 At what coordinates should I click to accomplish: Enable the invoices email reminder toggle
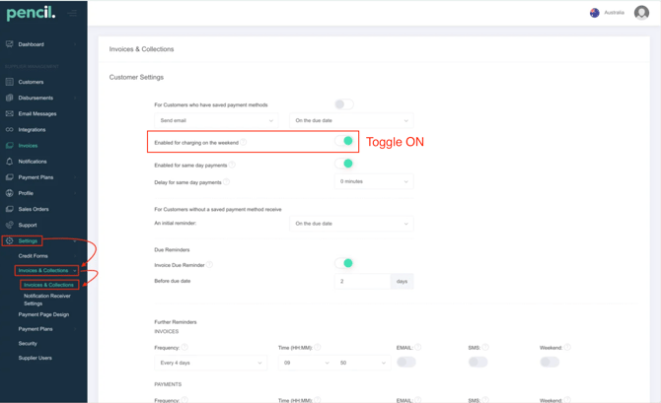405,362
